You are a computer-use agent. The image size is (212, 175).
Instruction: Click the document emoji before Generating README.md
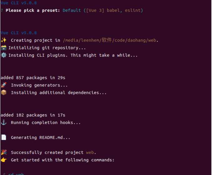pyautogui.click(x=4, y=137)
